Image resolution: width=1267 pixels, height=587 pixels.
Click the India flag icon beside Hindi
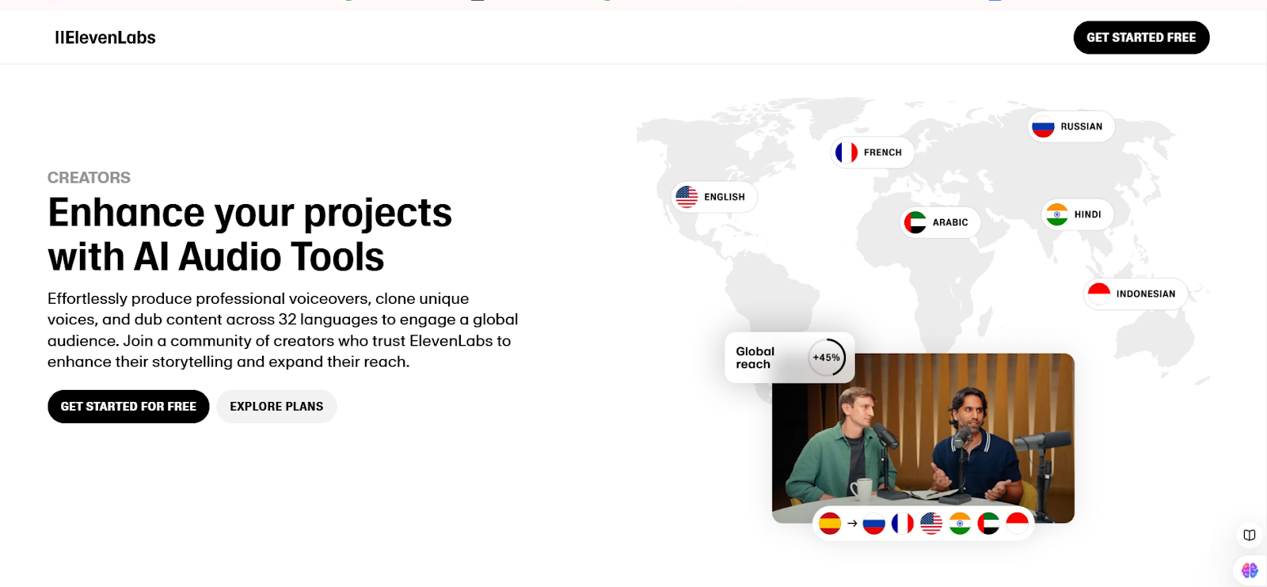1056,214
